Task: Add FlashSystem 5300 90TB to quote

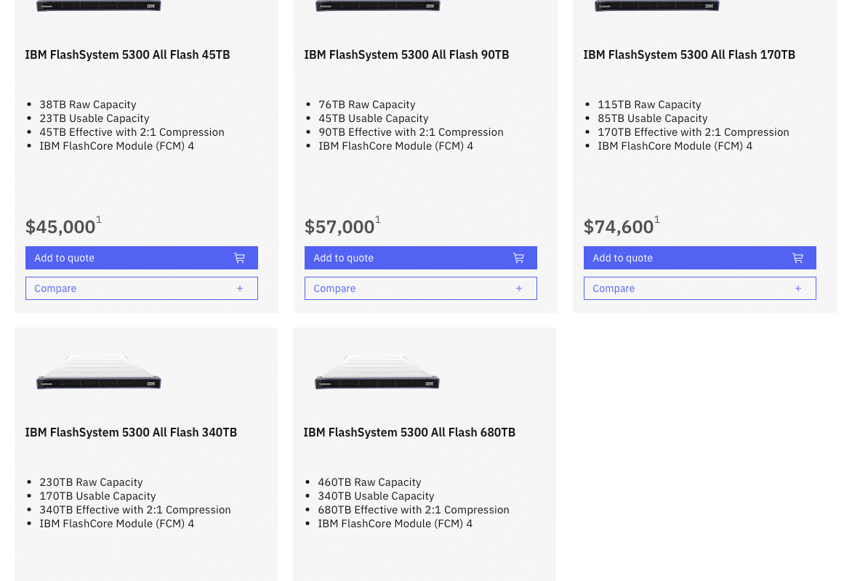Action: (x=421, y=258)
